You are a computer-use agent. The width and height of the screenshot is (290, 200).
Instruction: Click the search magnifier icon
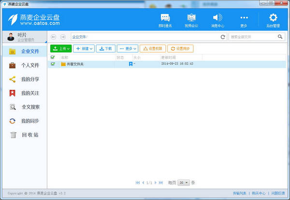(x=280, y=37)
